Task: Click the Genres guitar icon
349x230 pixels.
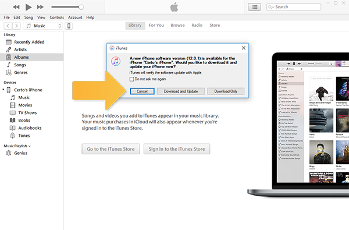Action: click(9, 72)
